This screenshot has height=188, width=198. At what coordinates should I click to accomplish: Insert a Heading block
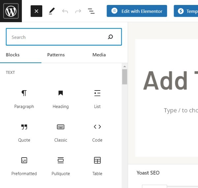tap(61, 99)
